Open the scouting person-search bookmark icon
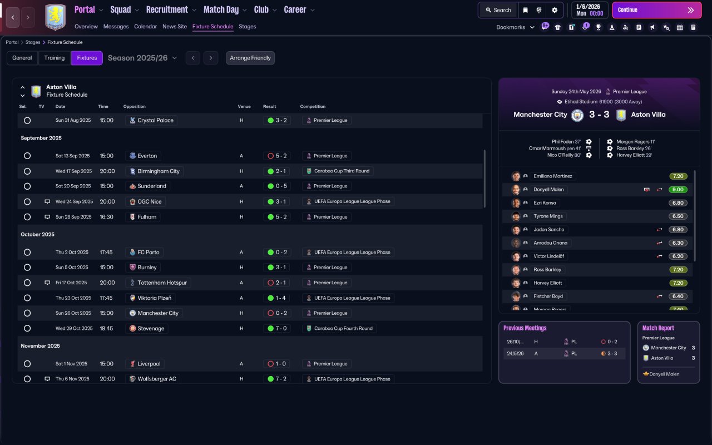712x445 pixels. 625,27
